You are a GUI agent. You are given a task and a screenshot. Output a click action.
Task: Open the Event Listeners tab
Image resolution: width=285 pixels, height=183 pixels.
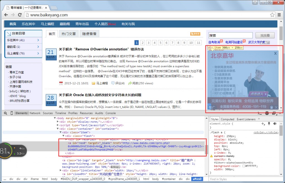[246, 119]
